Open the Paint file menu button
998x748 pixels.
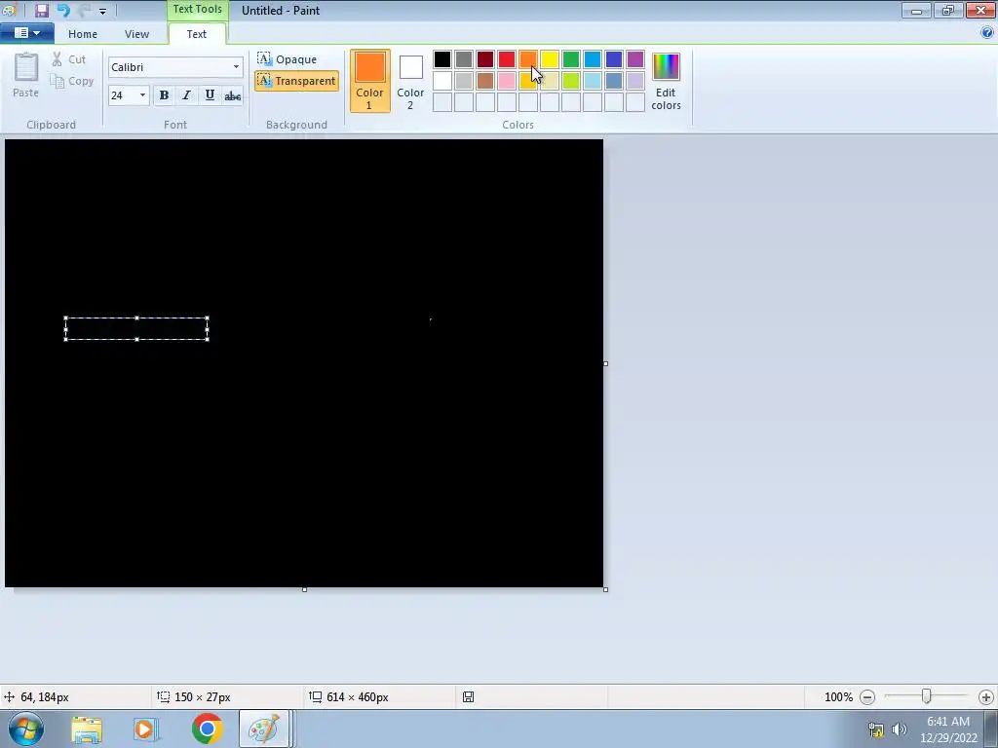[26, 32]
